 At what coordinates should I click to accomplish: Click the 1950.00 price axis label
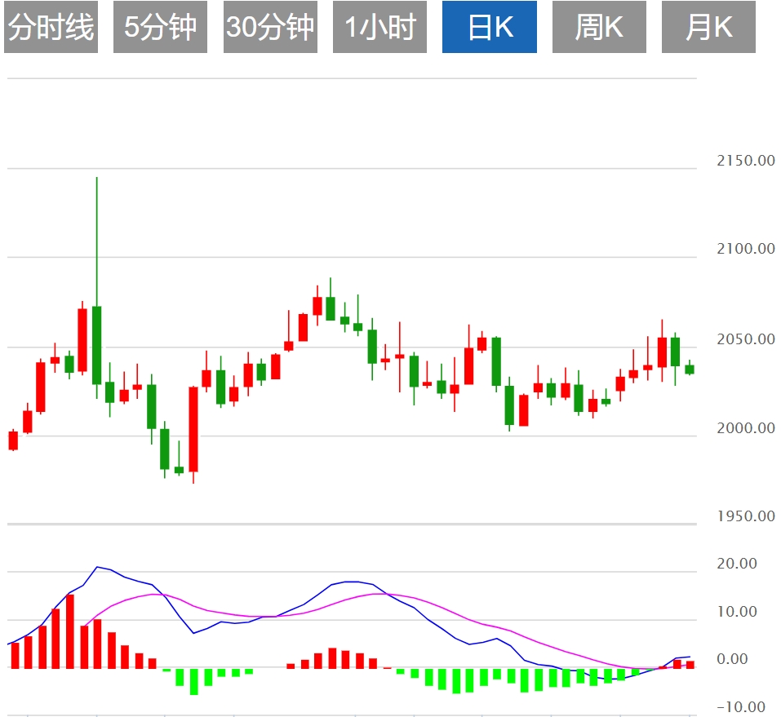click(746, 516)
